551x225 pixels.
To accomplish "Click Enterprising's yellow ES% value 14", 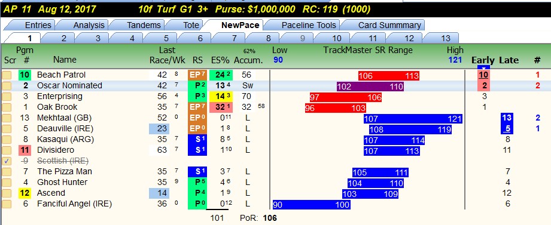I will (221, 96).
